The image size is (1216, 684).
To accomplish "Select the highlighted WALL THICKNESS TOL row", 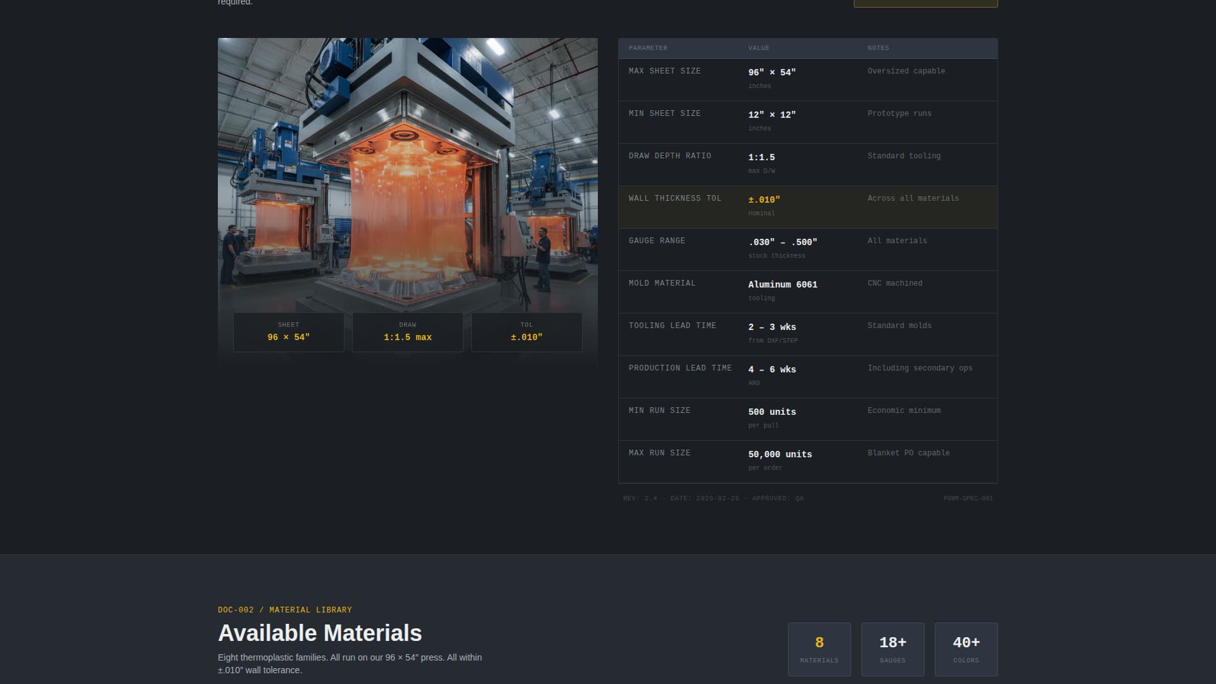I will pyautogui.click(x=807, y=207).
